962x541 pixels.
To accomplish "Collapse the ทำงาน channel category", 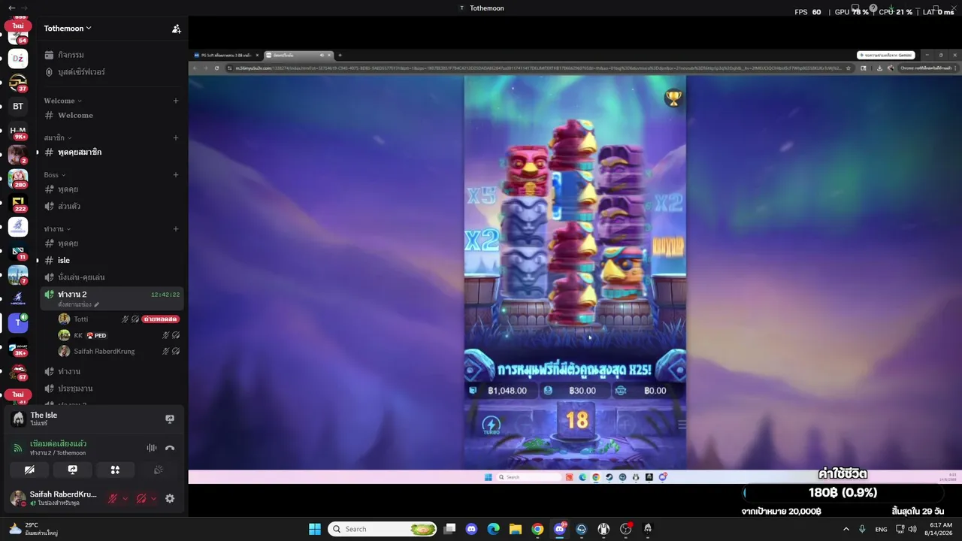I will 57,229.
